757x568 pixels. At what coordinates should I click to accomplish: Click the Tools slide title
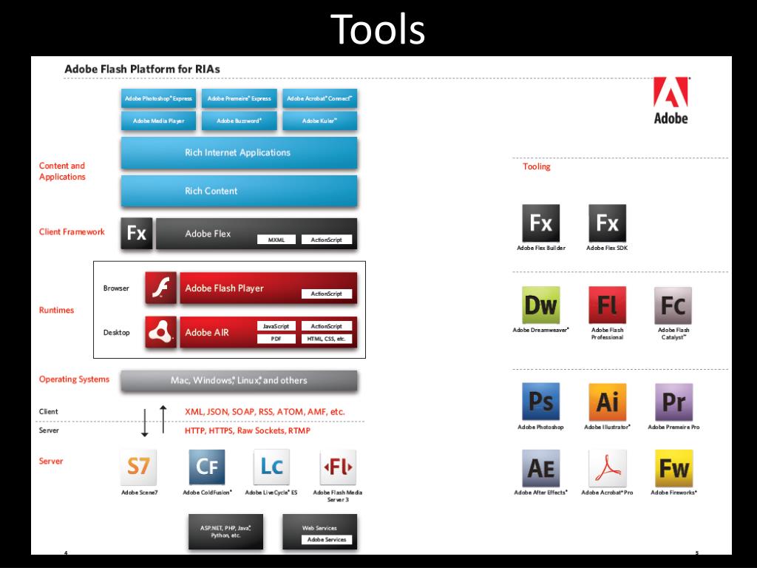pos(378,29)
